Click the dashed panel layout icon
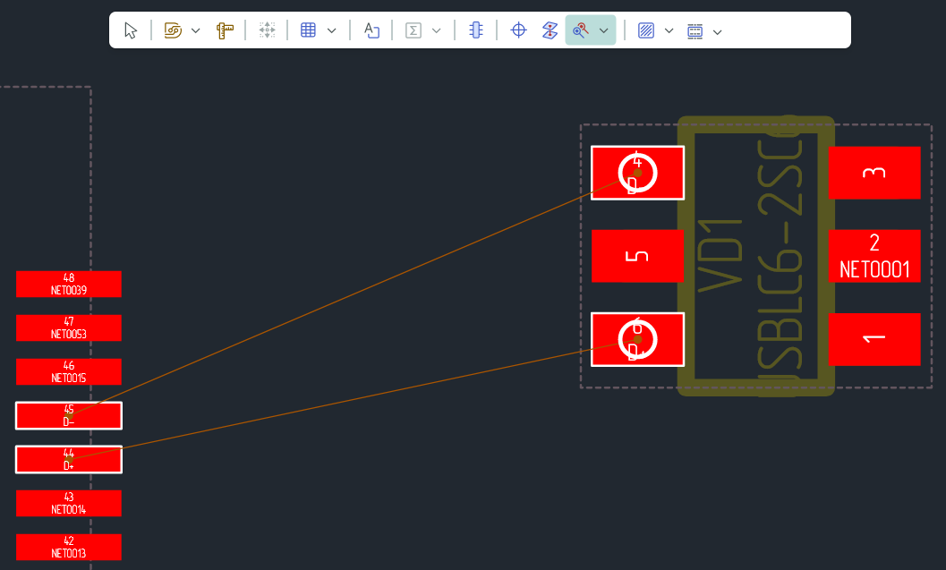This screenshot has width=946, height=570. point(695,30)
